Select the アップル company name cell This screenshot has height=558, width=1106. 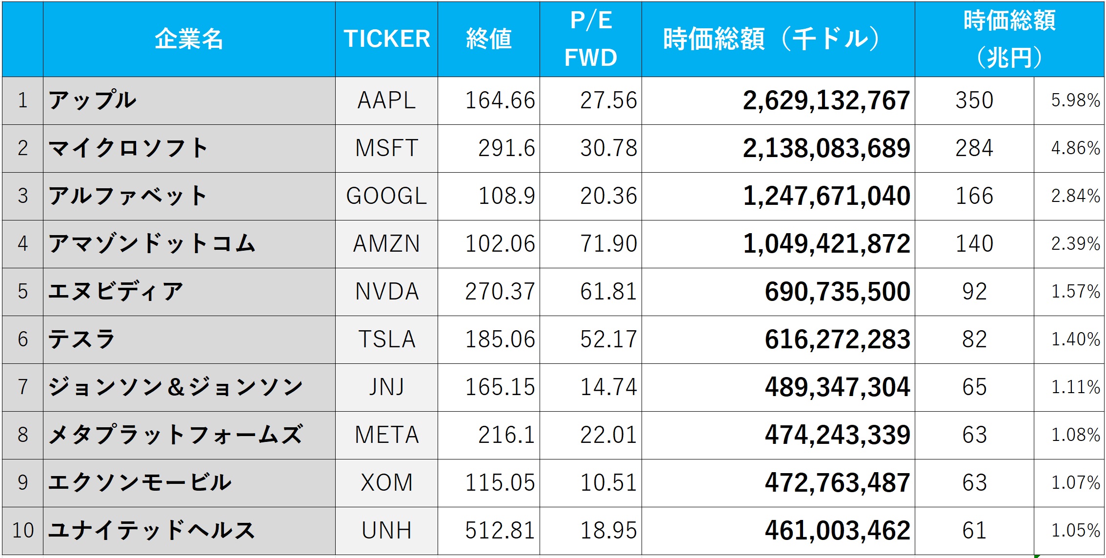pos(189,100)
